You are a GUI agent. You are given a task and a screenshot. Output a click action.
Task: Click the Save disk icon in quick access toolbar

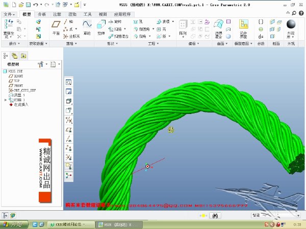click(28, 5)
